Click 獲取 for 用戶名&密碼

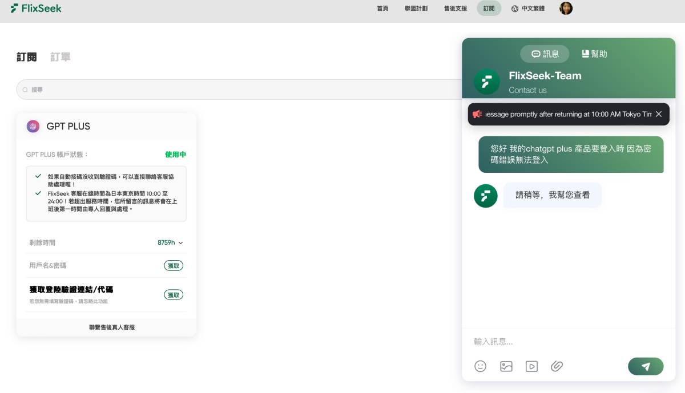click(x=174, y=266)
